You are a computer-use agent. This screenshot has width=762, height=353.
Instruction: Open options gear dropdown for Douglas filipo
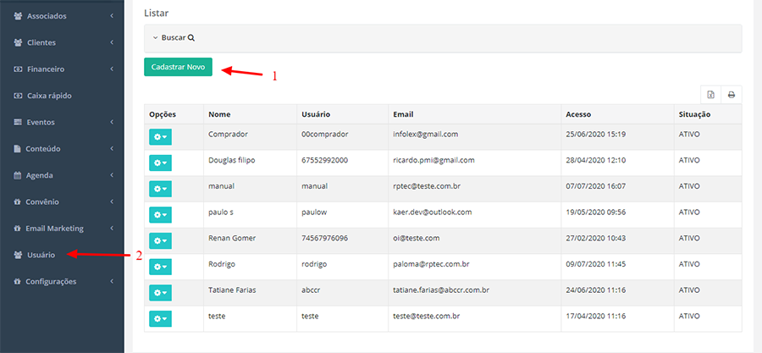click(160, 163)
